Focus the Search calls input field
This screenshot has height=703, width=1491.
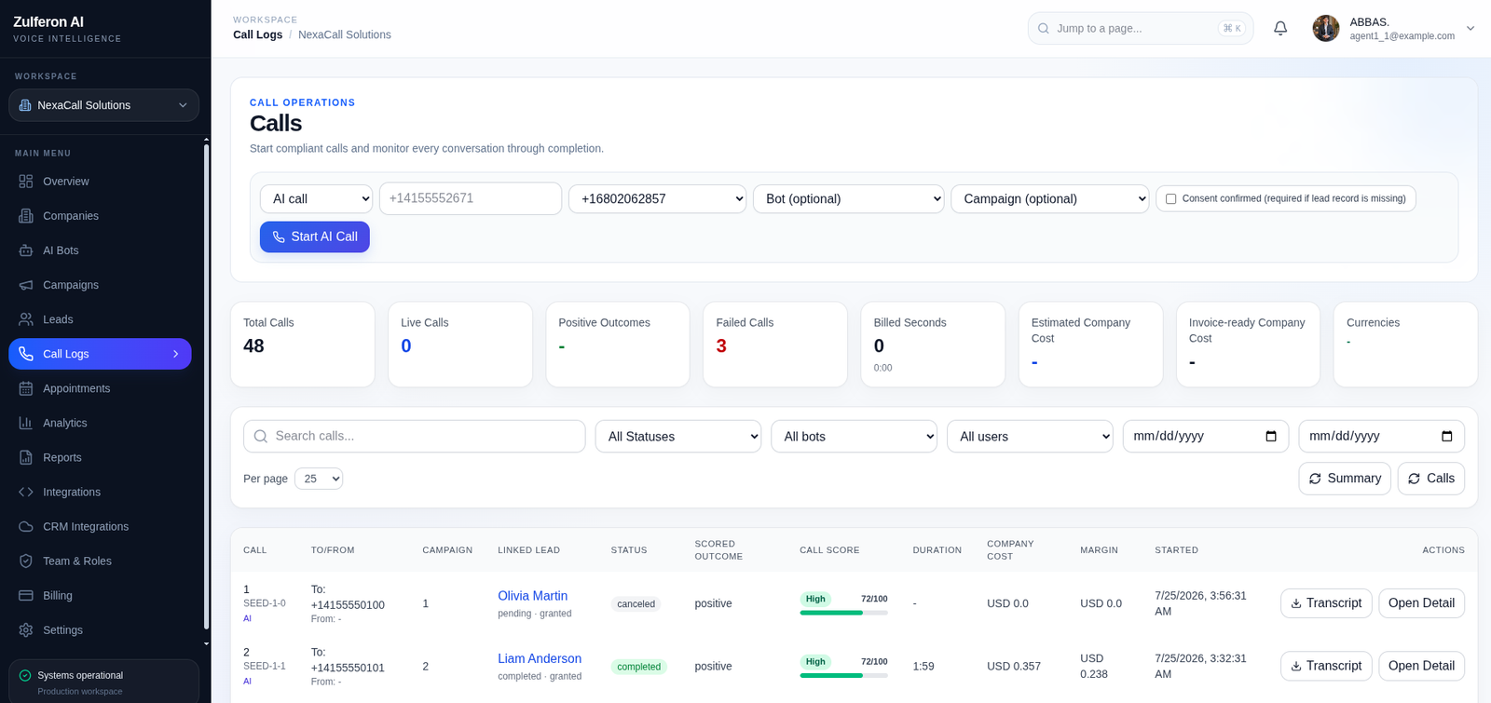click(x=415, y=436)
